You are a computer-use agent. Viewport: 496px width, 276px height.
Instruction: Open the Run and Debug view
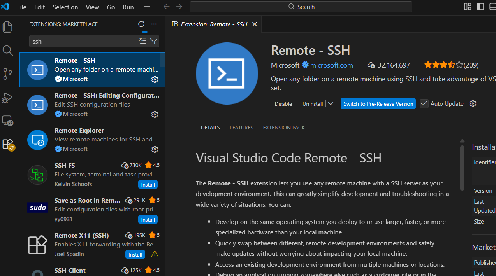[x=8, y=97]
